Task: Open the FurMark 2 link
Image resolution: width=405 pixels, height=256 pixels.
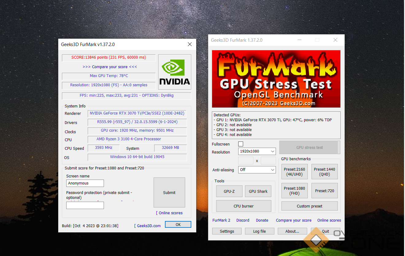Action: click(221, 220)
